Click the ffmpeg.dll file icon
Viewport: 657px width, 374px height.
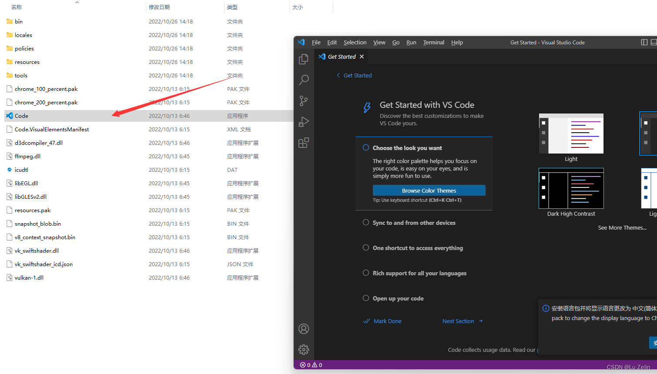pyautogui.click(x=10, y=156)
